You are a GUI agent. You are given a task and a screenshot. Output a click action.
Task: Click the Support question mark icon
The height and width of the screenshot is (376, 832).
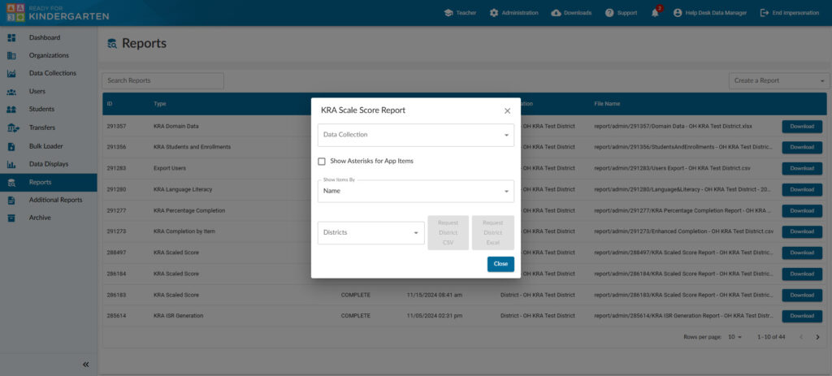609,13
